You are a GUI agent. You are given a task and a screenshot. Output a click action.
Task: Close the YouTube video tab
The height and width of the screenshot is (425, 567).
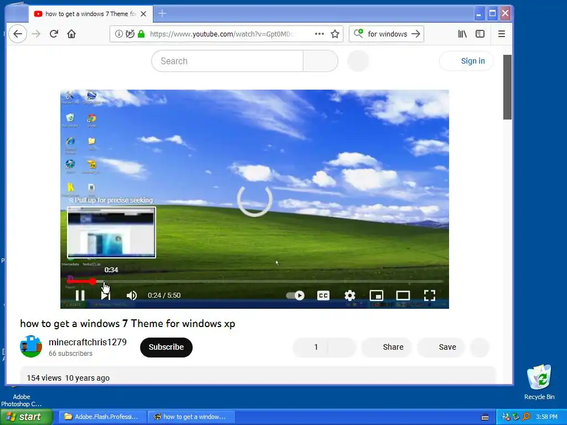[x=143, y=14]
